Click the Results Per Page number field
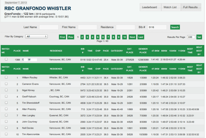Screen dimensions: 206x138 pos(191,37)
